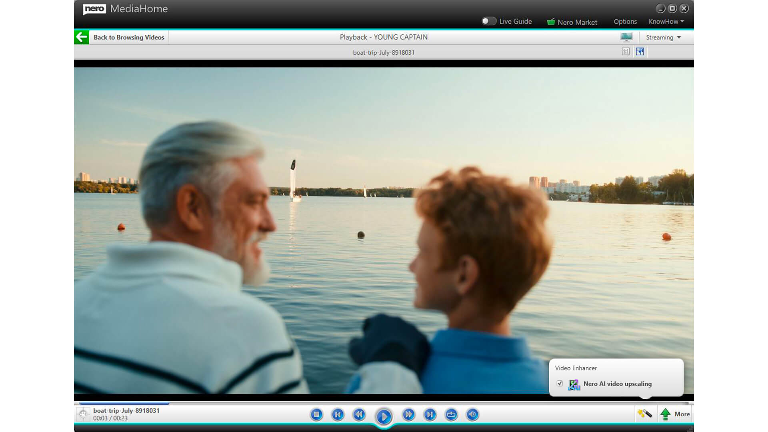Screen dimensions: 768x432
Task: Show video at 1:1 actual size
Action: pos(626,52)
